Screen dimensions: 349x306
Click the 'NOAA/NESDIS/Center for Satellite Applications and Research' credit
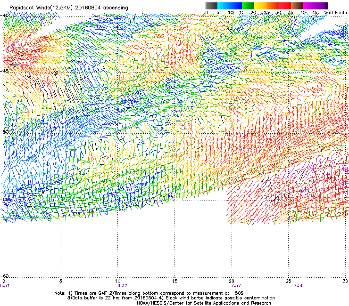pos(204,303)
